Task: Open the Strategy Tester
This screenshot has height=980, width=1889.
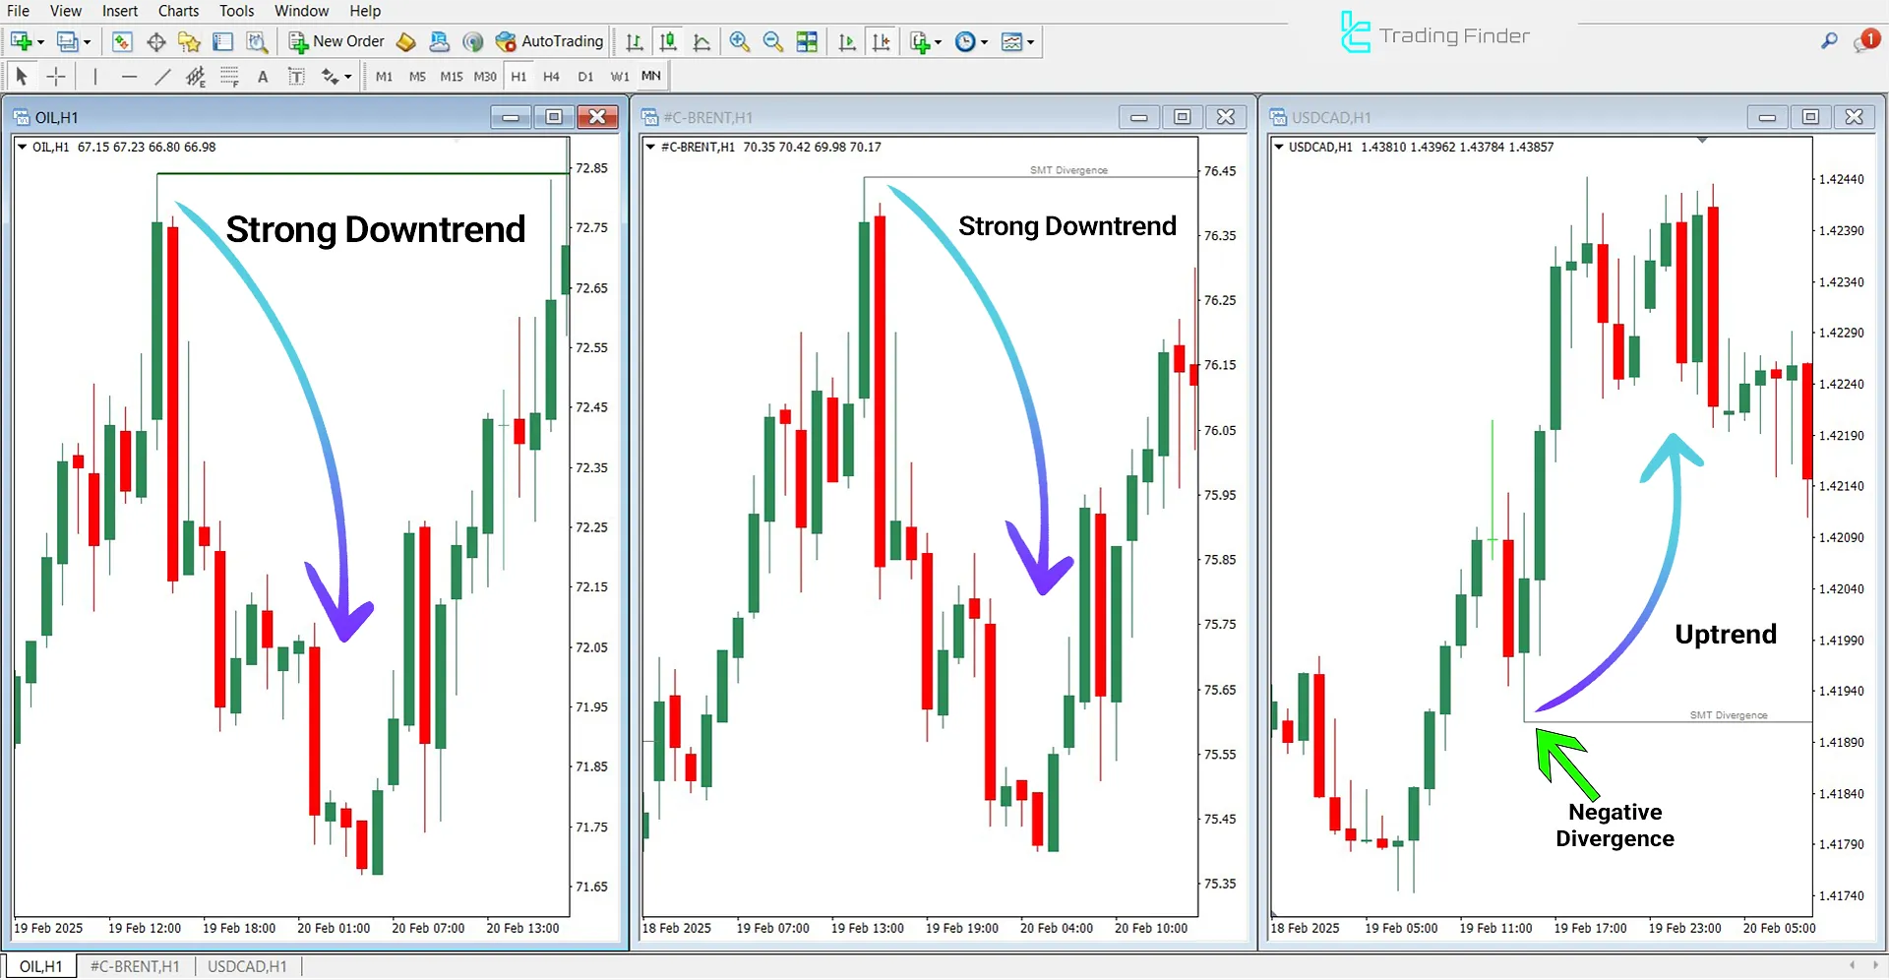Action: point(258,41)
